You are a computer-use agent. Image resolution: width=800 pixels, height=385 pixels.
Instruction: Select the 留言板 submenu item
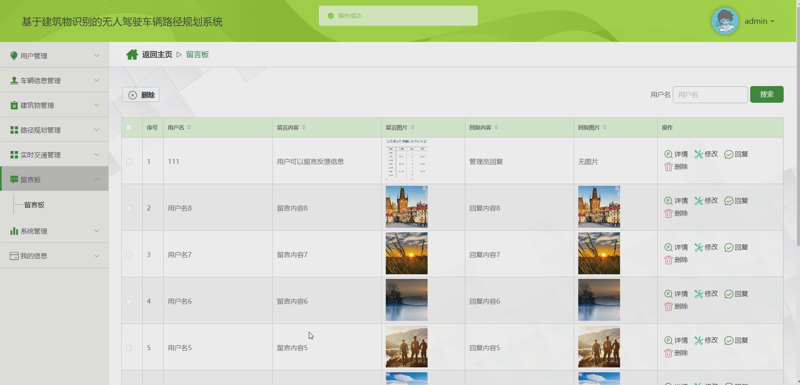pyautogui.click(x=34, y=205)
